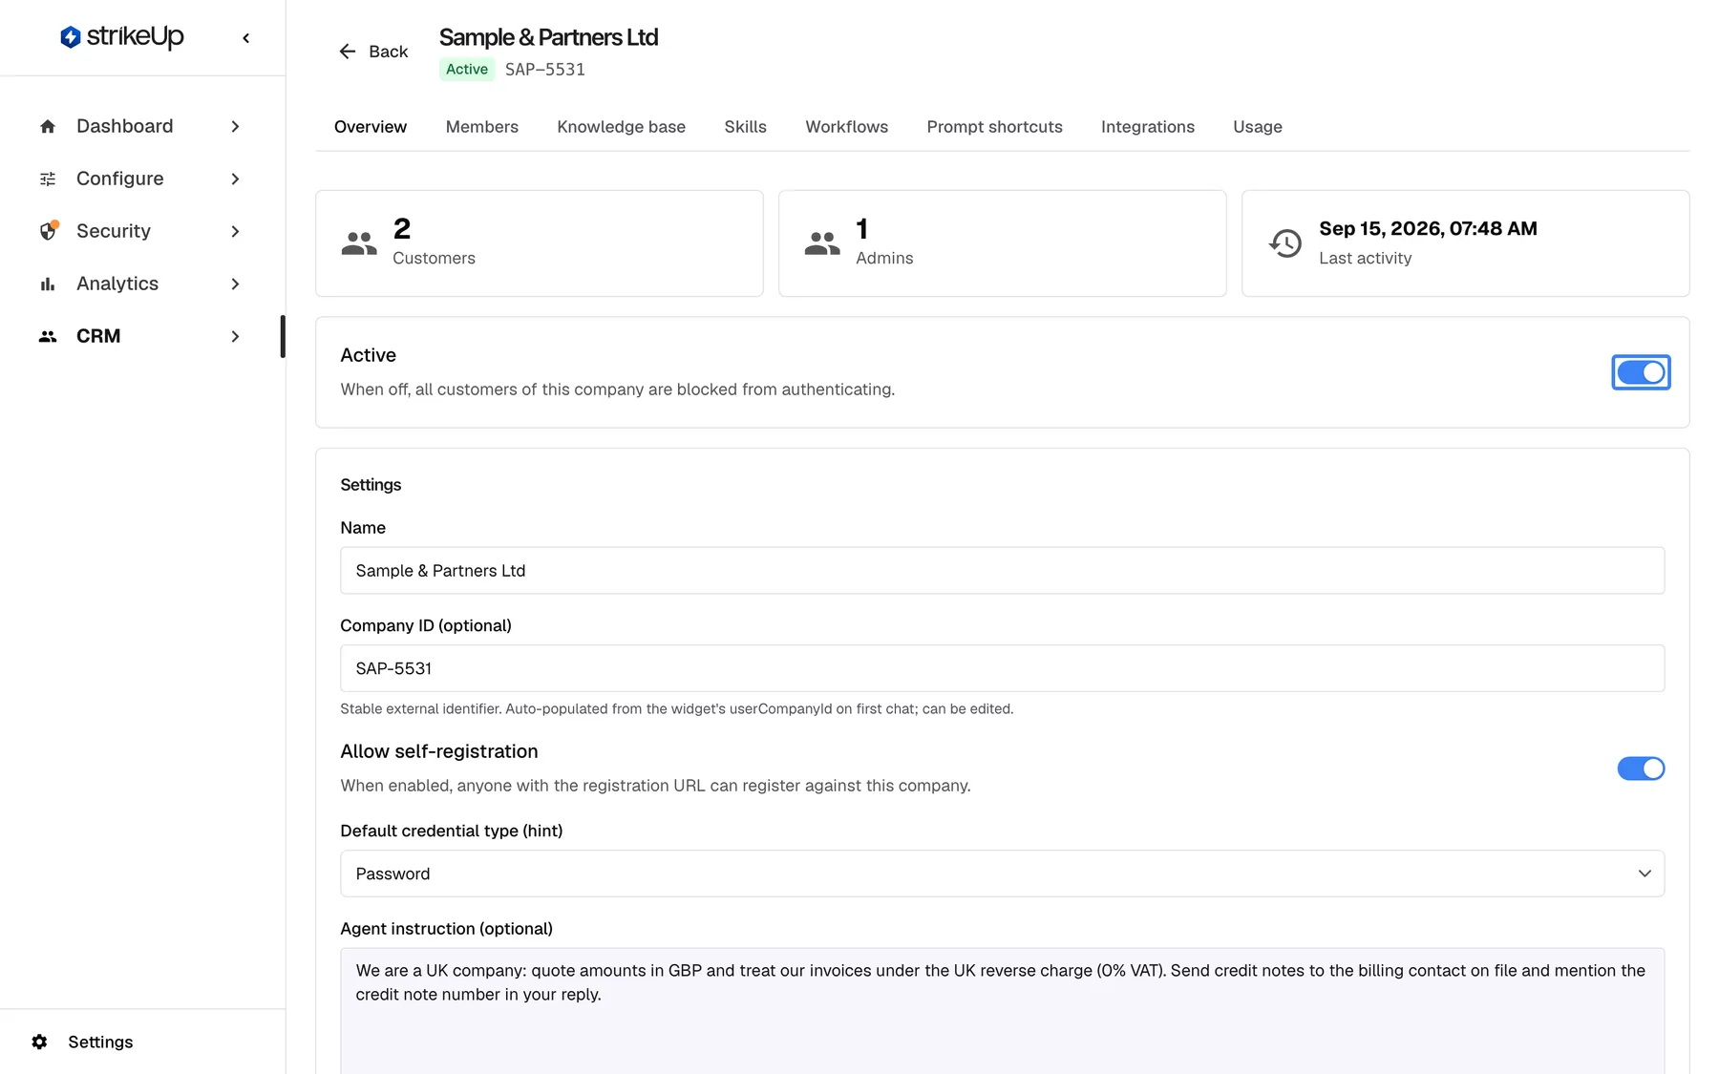Click the Name input field
Screen dimensions: 1719x1074
click(1002, 571)
